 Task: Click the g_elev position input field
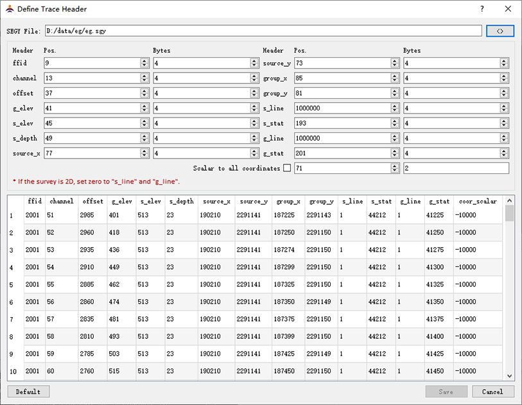click(91, 108)
